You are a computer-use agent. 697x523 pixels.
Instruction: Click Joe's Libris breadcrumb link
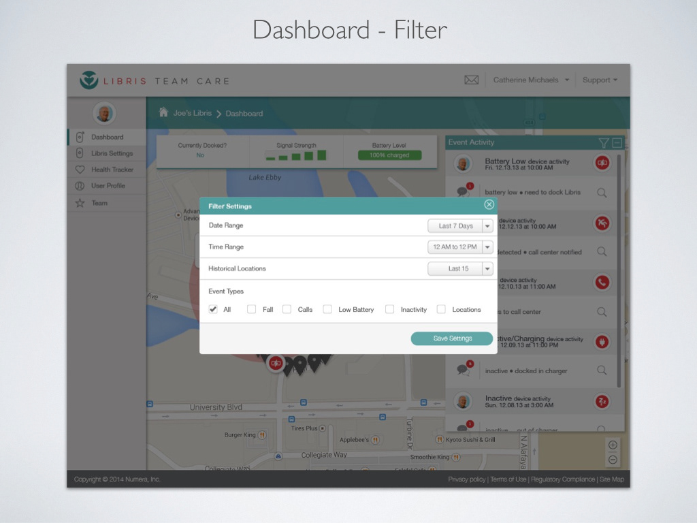[193, 113]
